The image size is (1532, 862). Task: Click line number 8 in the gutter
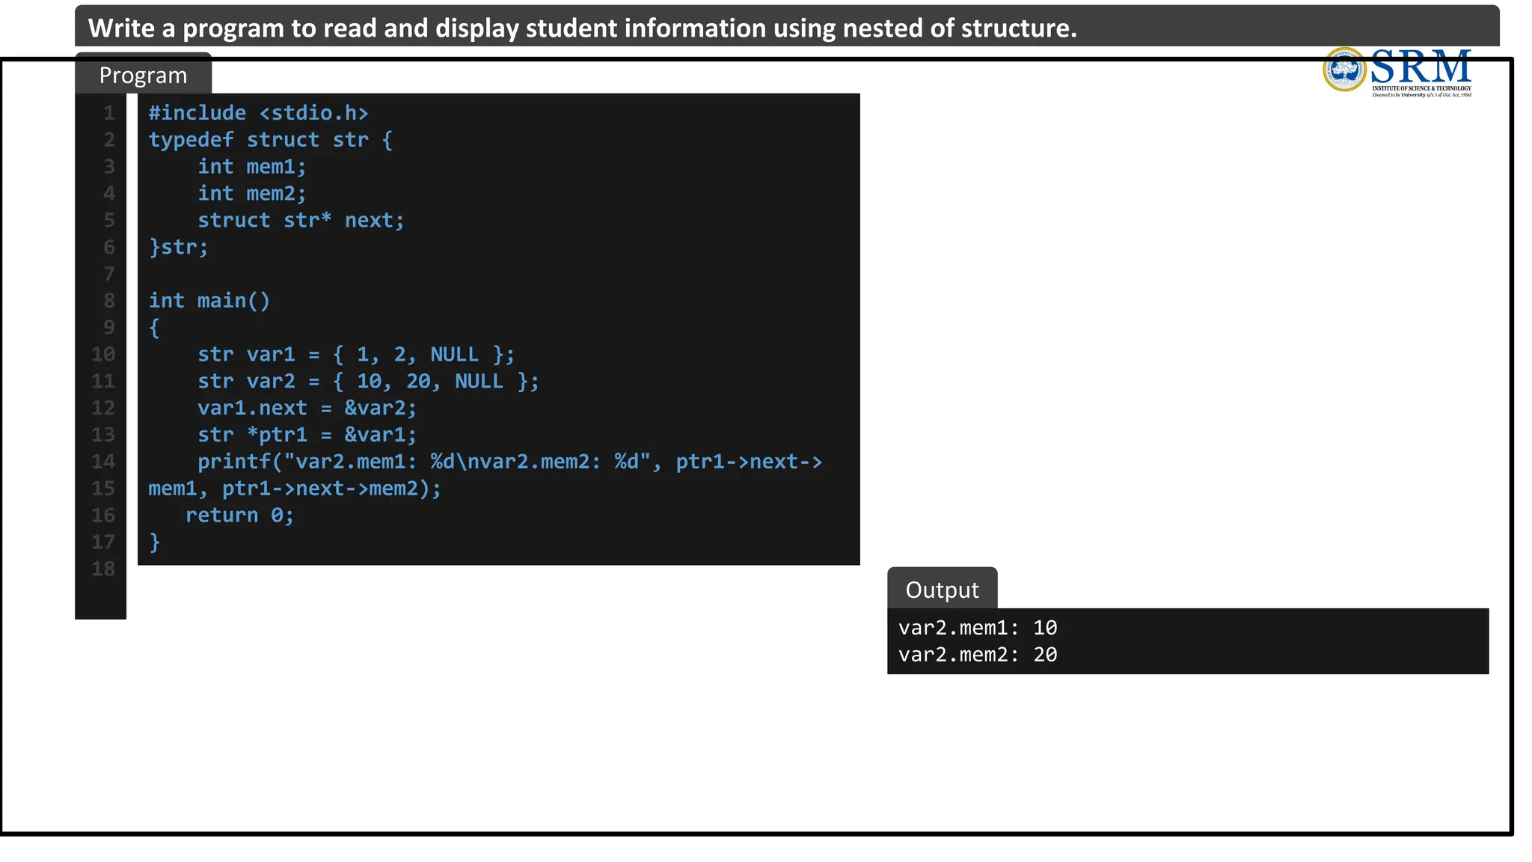[x=109, y=301]
